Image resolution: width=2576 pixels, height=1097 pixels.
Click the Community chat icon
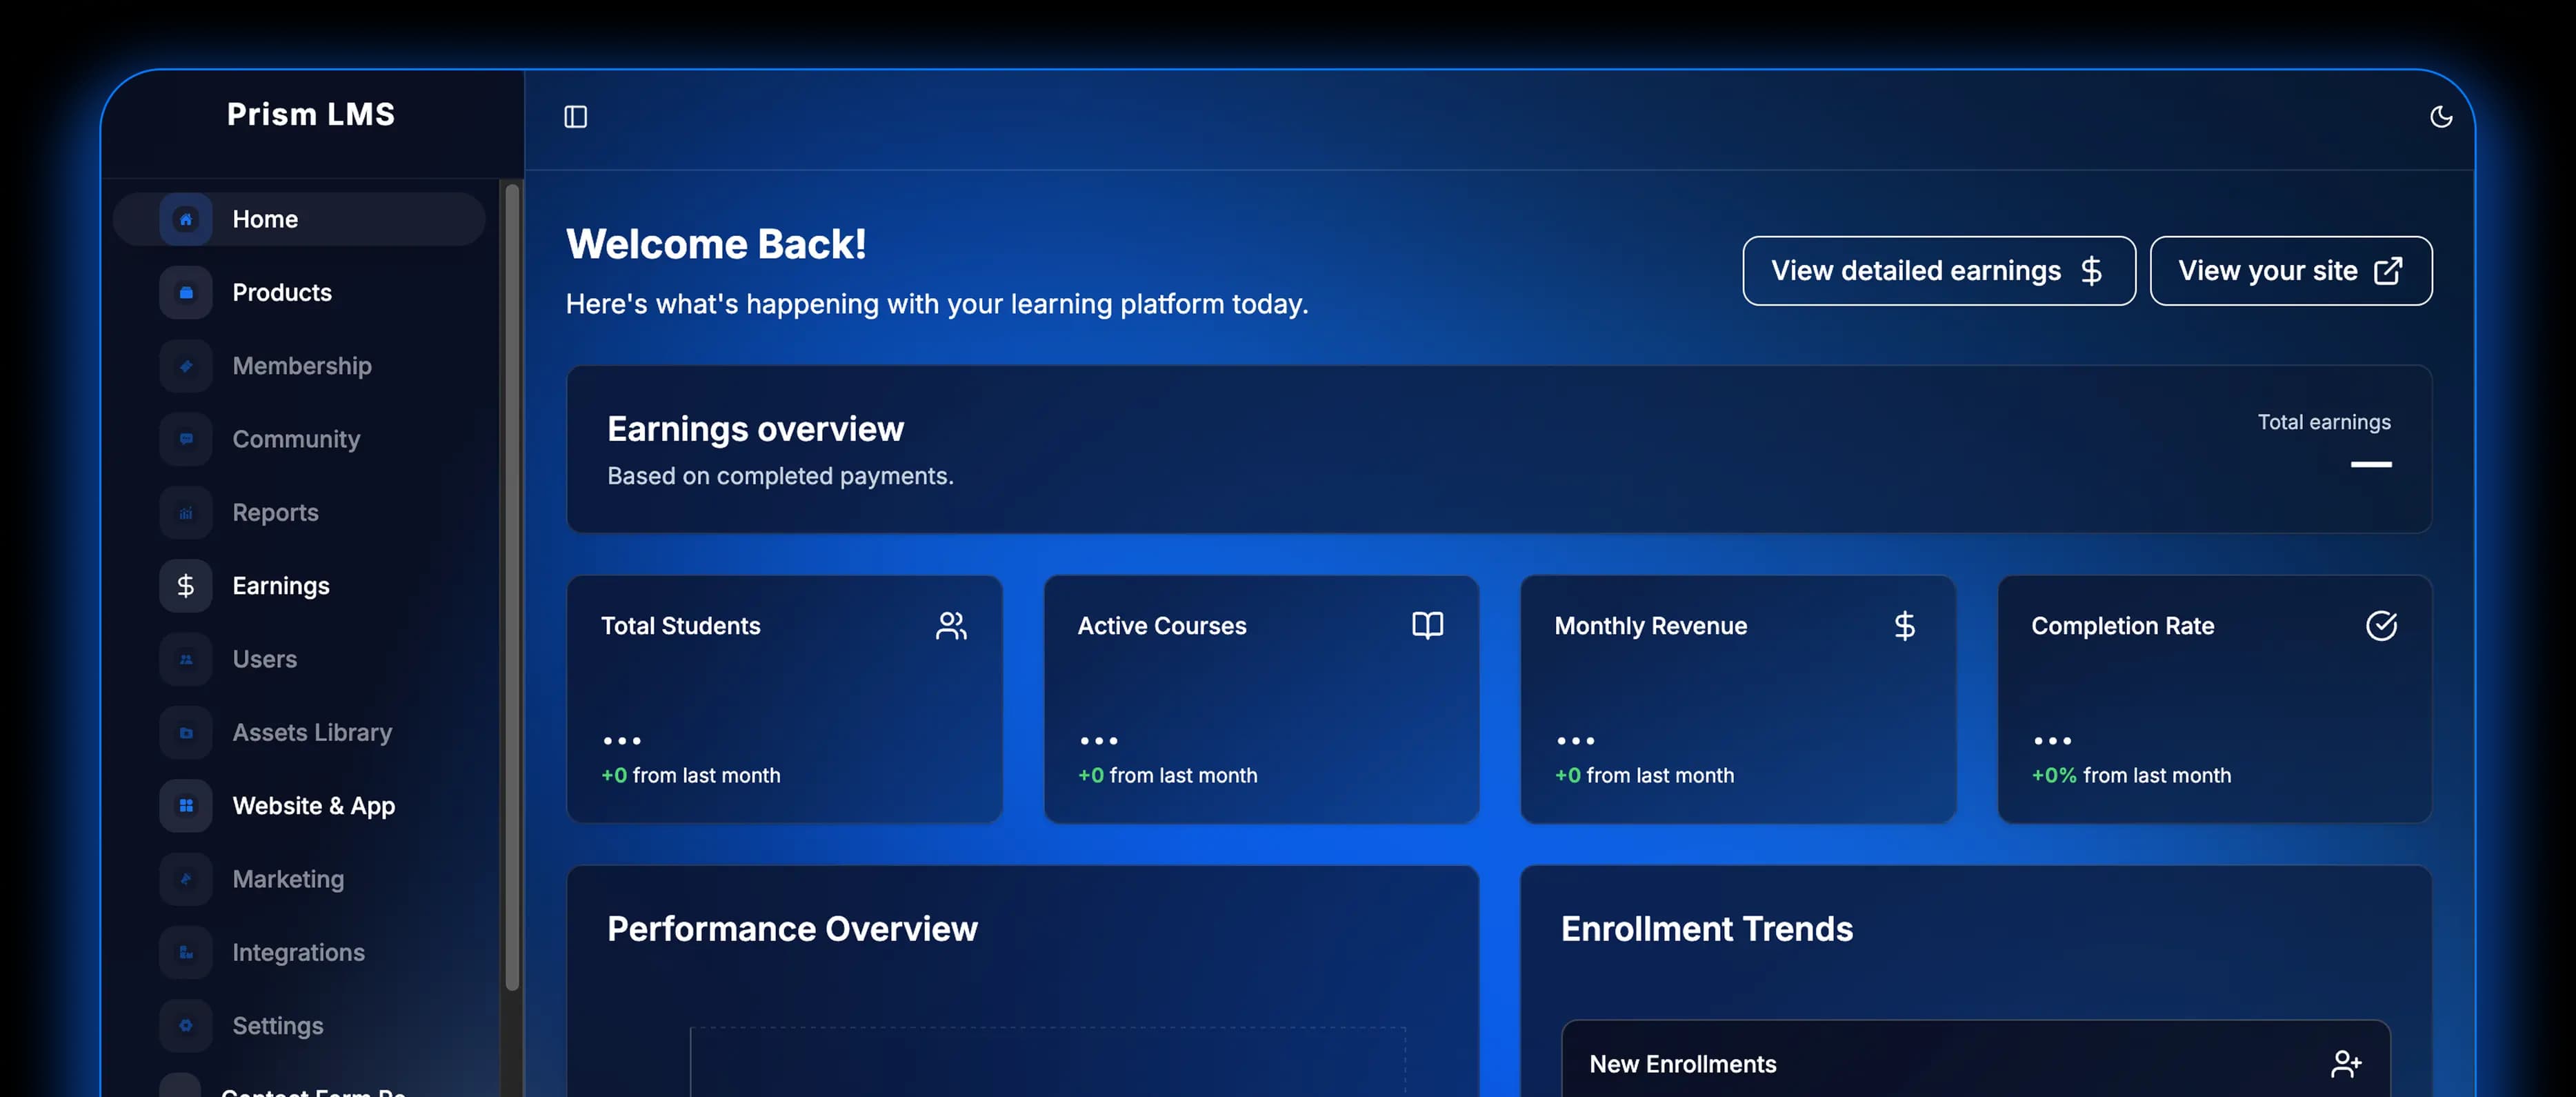[x=186, y=439]
